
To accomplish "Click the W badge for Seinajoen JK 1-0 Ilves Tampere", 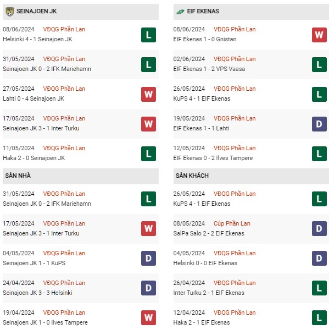I will (148, 317).
